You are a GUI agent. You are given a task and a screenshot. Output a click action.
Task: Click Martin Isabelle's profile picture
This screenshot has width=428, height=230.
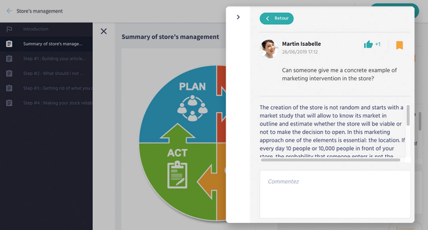click(268, 49)
